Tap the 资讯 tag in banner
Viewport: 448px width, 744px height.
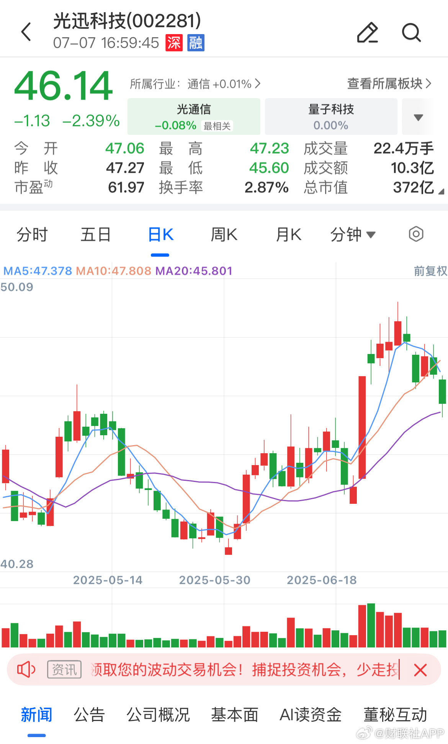(x=64, y=670)
